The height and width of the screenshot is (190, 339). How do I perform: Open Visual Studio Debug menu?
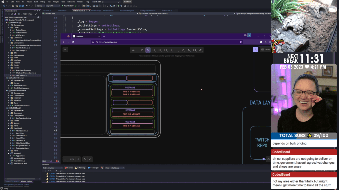[43, 2]
